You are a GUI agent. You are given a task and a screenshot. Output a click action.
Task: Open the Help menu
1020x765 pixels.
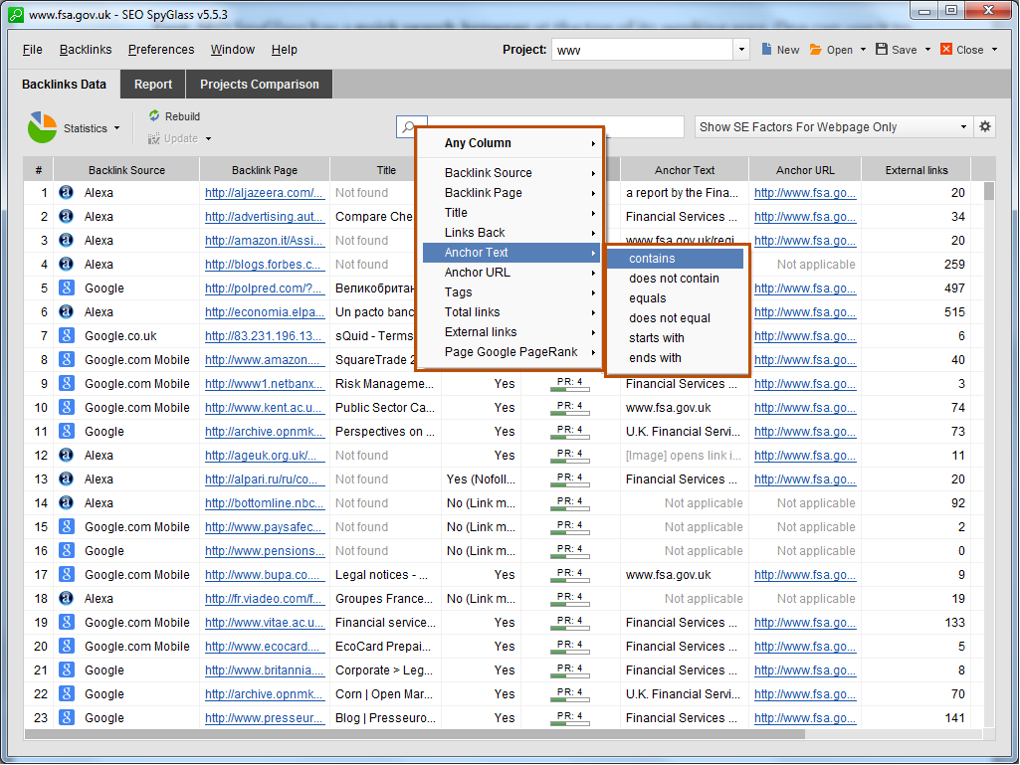point(284,50)
